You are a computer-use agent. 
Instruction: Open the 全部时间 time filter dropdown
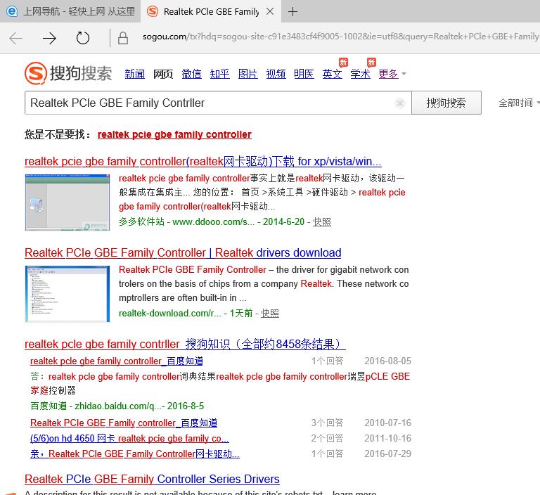click(519, 103)
